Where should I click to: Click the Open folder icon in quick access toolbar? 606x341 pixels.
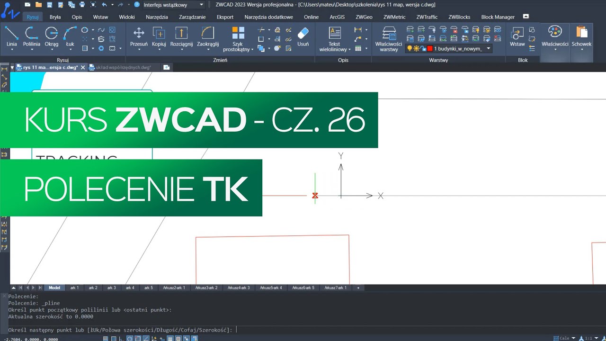pyautogui.click(x=38, y=5)
